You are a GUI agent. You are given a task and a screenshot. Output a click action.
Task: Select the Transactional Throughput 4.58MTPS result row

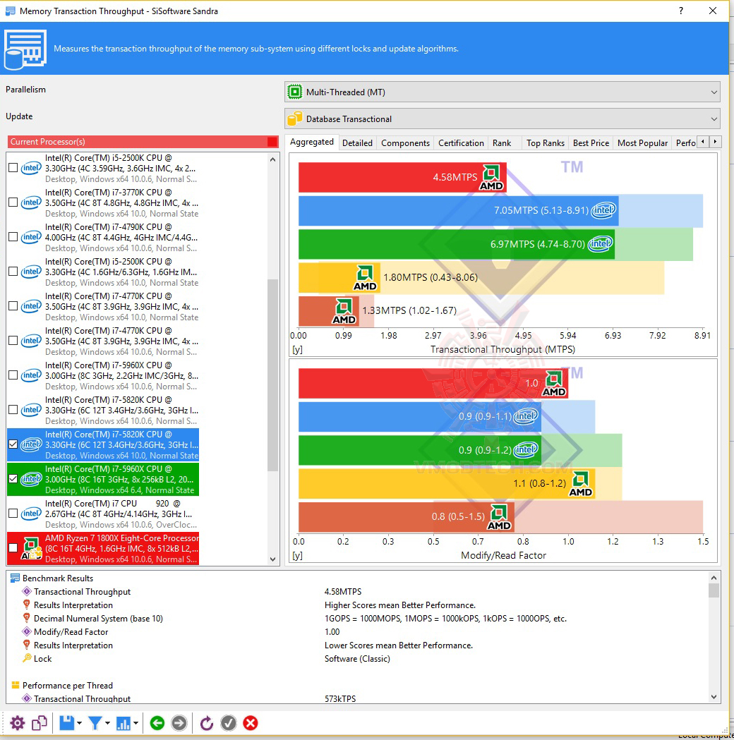tap(359, 592)
